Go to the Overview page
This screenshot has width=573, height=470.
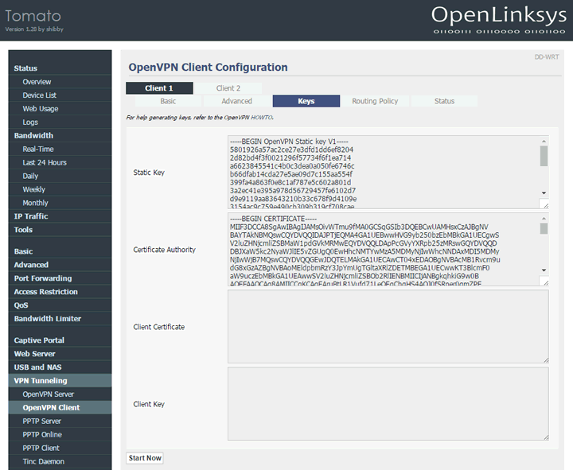(60, 82)
